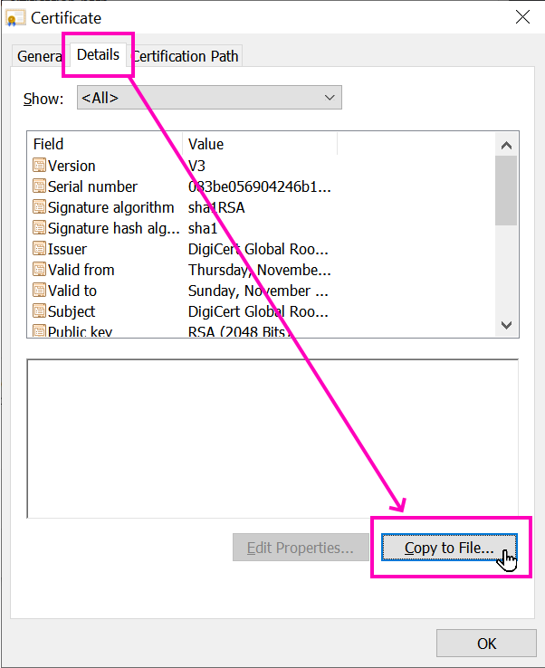The height and width of the screenshot is (668, 545).
Task: Click the Subject field icon
Action: point(39,311)
